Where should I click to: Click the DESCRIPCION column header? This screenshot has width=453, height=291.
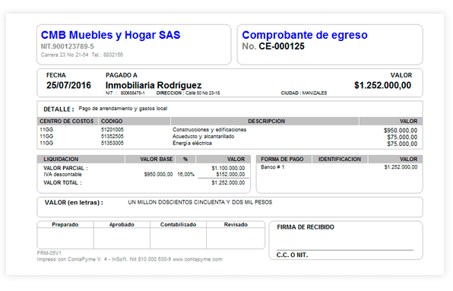point(266,122)
